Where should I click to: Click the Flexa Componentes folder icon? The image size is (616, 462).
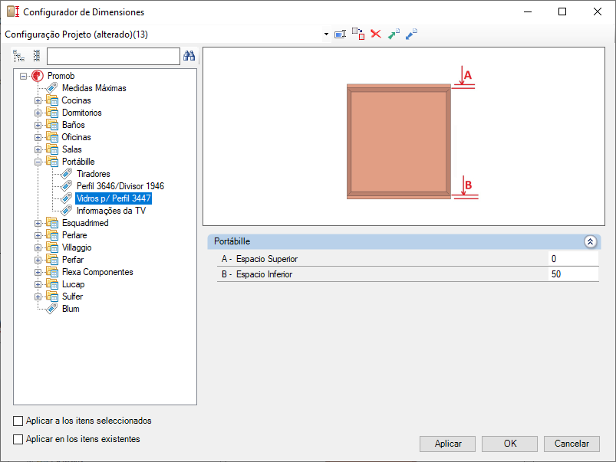click(x=52, y=272)
